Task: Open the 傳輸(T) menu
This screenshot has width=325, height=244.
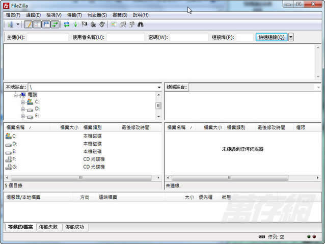Action: (x=74, y=15)
